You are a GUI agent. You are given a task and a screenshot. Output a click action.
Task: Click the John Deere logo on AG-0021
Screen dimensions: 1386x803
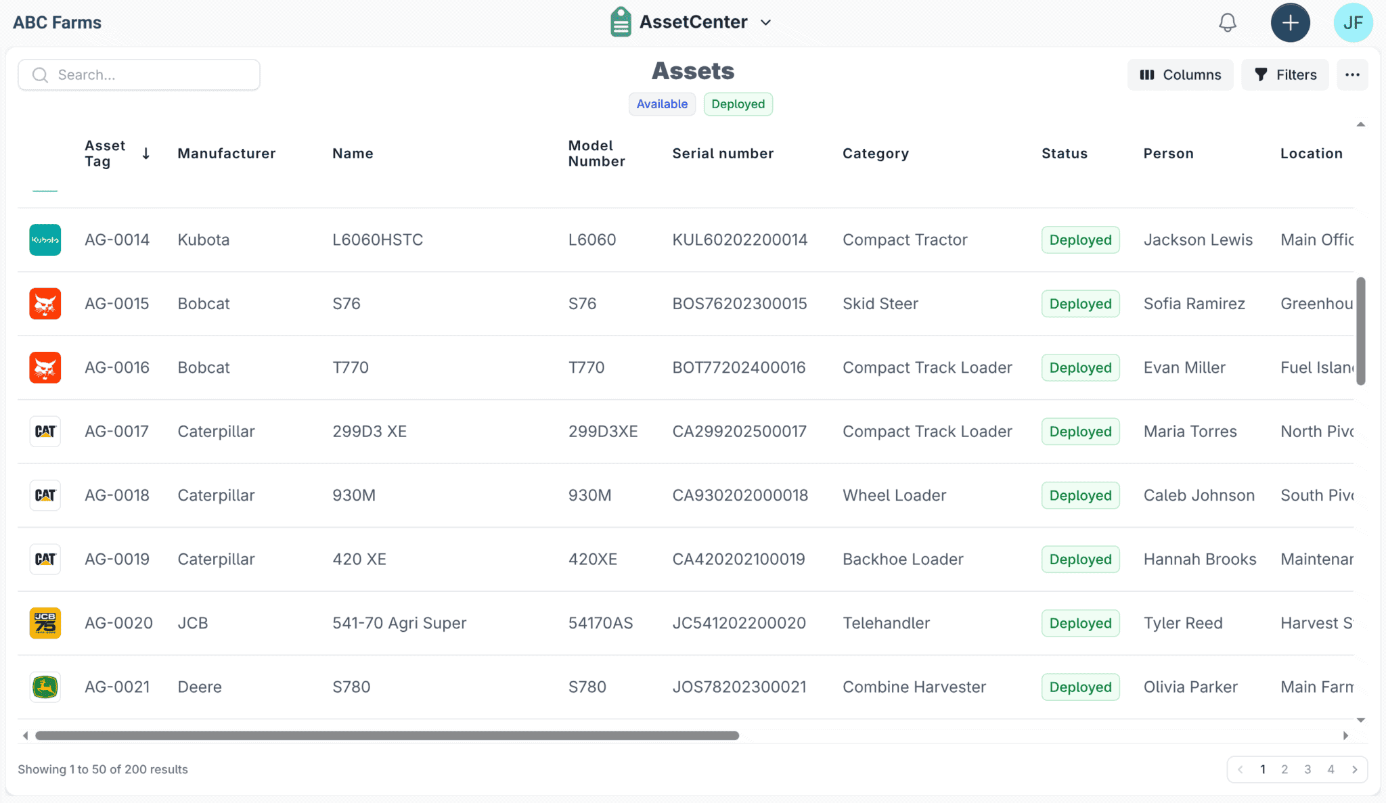click(x=45, y=687)
